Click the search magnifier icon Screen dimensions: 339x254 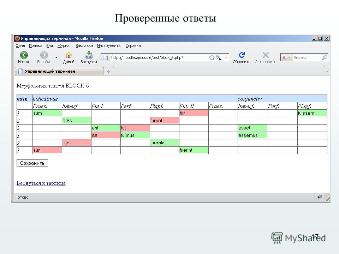[324, 58]
